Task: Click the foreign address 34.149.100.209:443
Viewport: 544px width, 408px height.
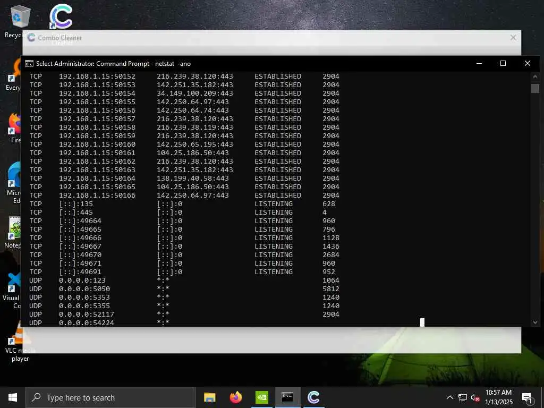Action: pos(194,93)
